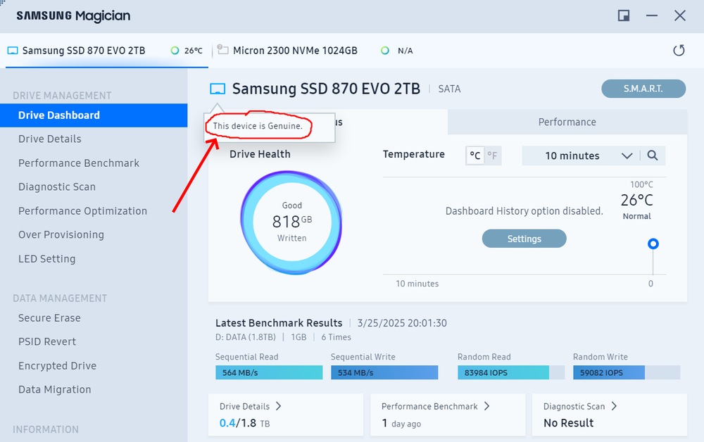Viewport: 704px width, 442px height.
Task: Click the 26°C reading in the Samsung tab
Action: (193, 51)
